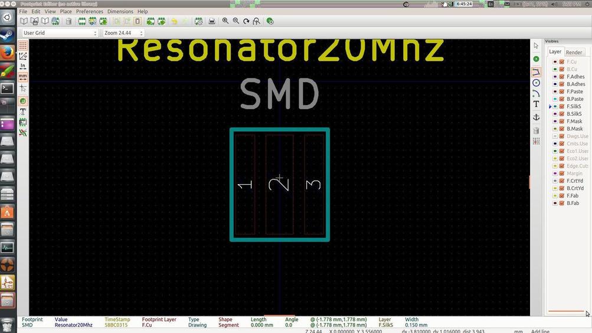Delete the part using the toolbar trash can

click(x=68, y=21)
